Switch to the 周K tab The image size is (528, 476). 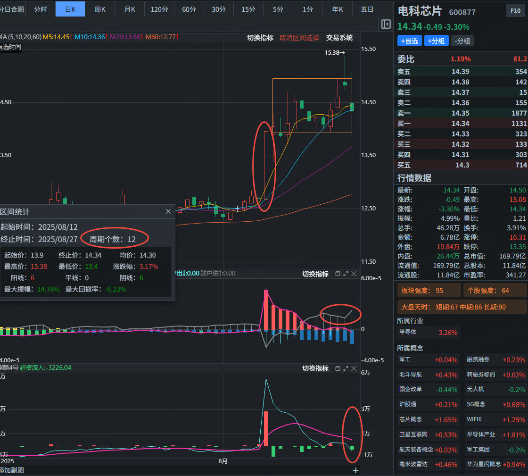click(100, 9)
